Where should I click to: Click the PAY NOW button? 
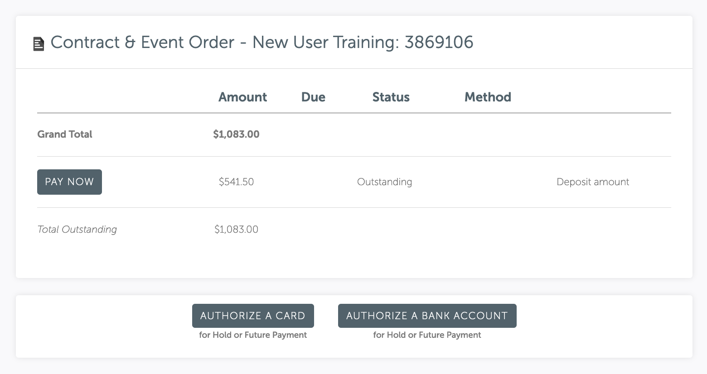point(69,182)
